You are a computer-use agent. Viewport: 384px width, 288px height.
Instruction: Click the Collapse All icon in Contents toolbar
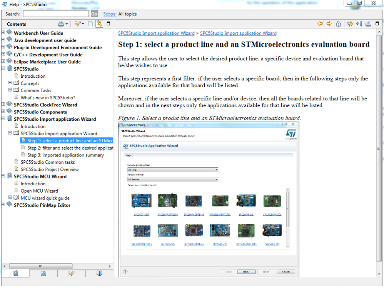[90, 24]
